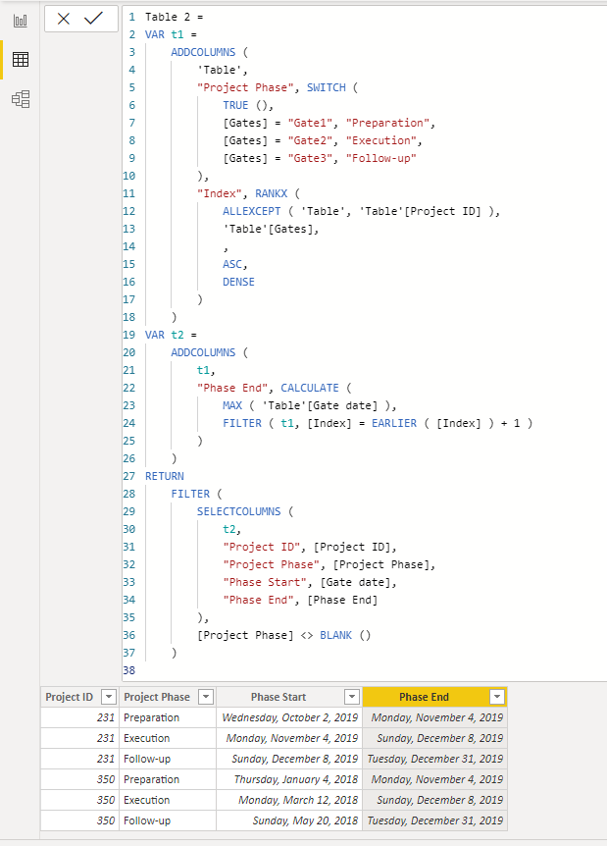Click line number 38 in editor gutter
This screenshot has height=846, width=607.
point(128,670)
